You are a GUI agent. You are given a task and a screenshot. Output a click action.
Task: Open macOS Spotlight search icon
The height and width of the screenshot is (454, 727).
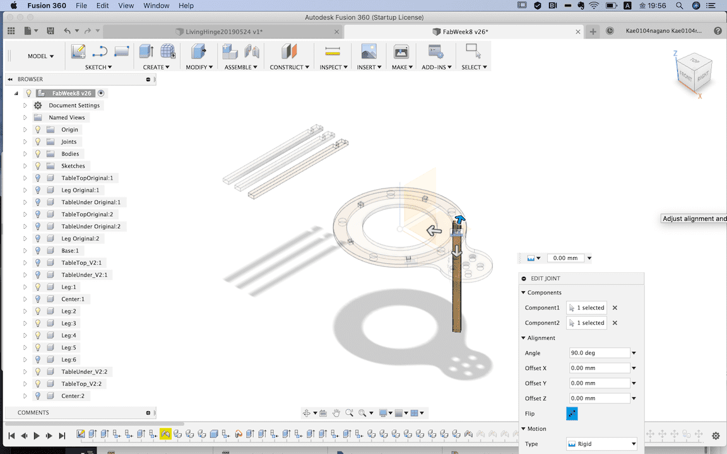(679, 6)
